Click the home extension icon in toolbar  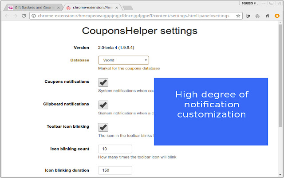click(x=267, y=16)
